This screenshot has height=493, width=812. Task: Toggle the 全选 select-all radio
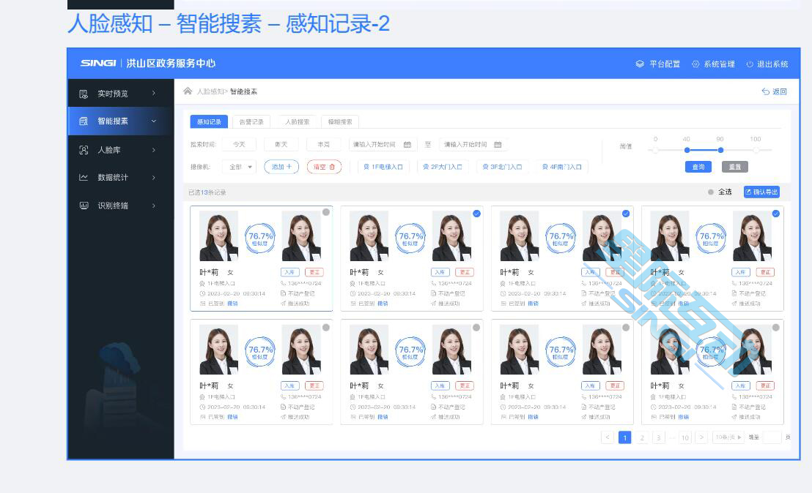click(x=711, y=192)
